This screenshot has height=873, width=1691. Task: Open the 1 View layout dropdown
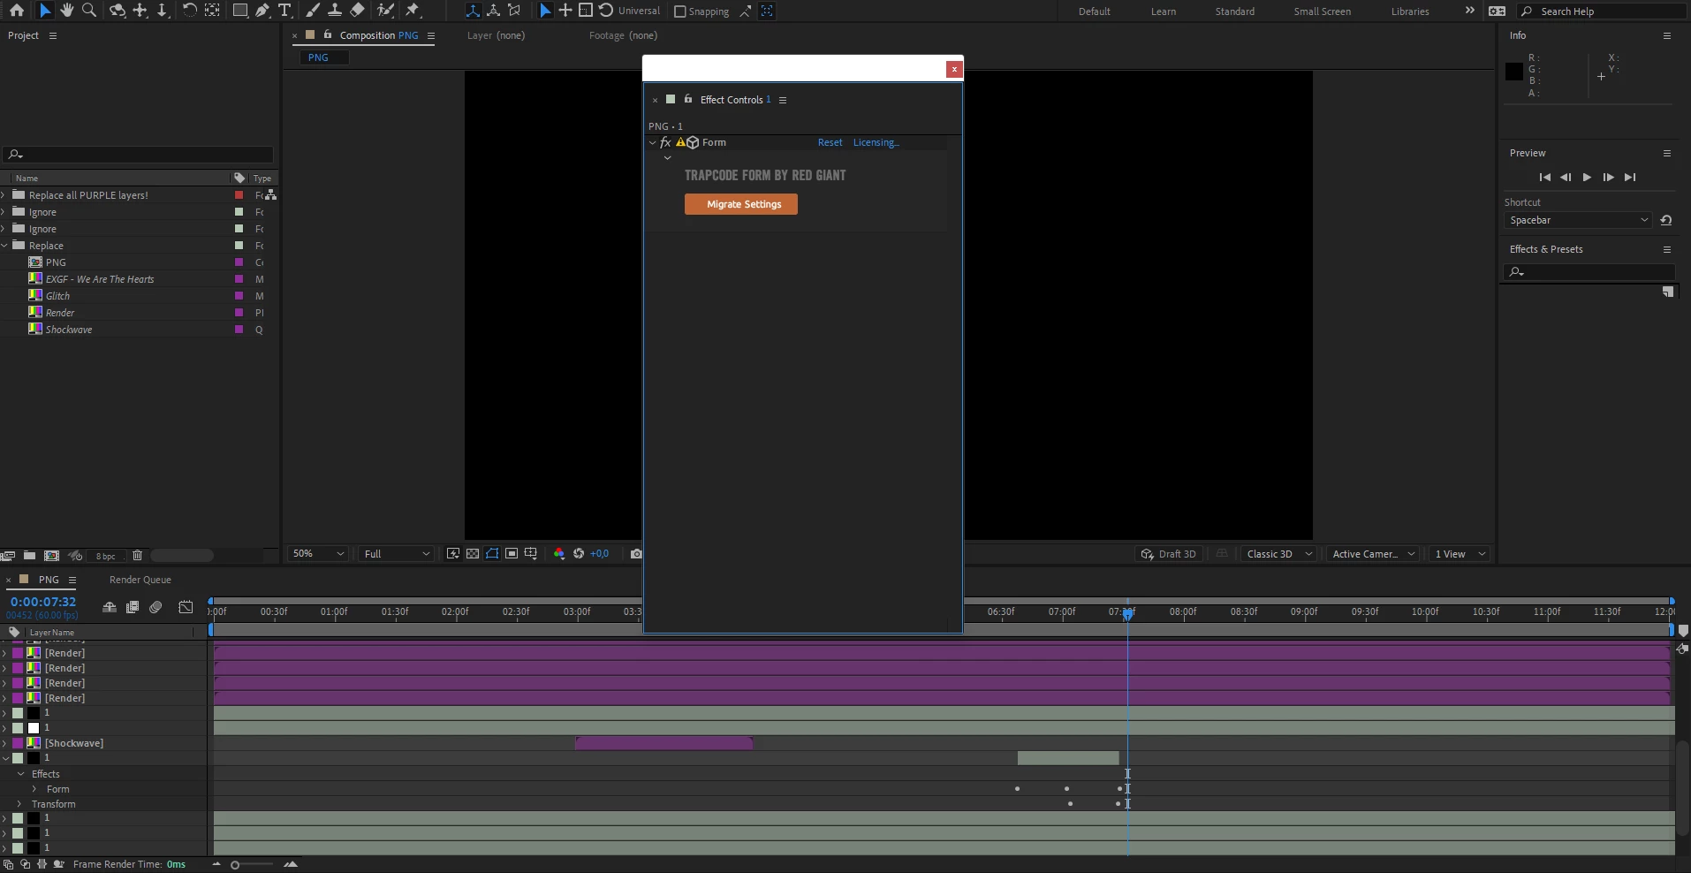[x=1460, y=554]
